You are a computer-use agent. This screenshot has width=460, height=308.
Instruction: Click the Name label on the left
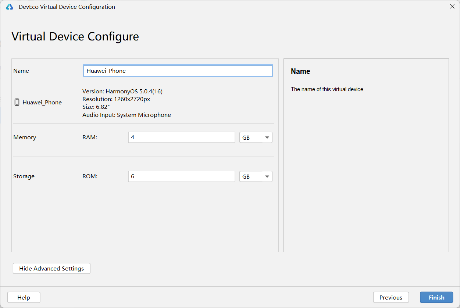point(21,71)
